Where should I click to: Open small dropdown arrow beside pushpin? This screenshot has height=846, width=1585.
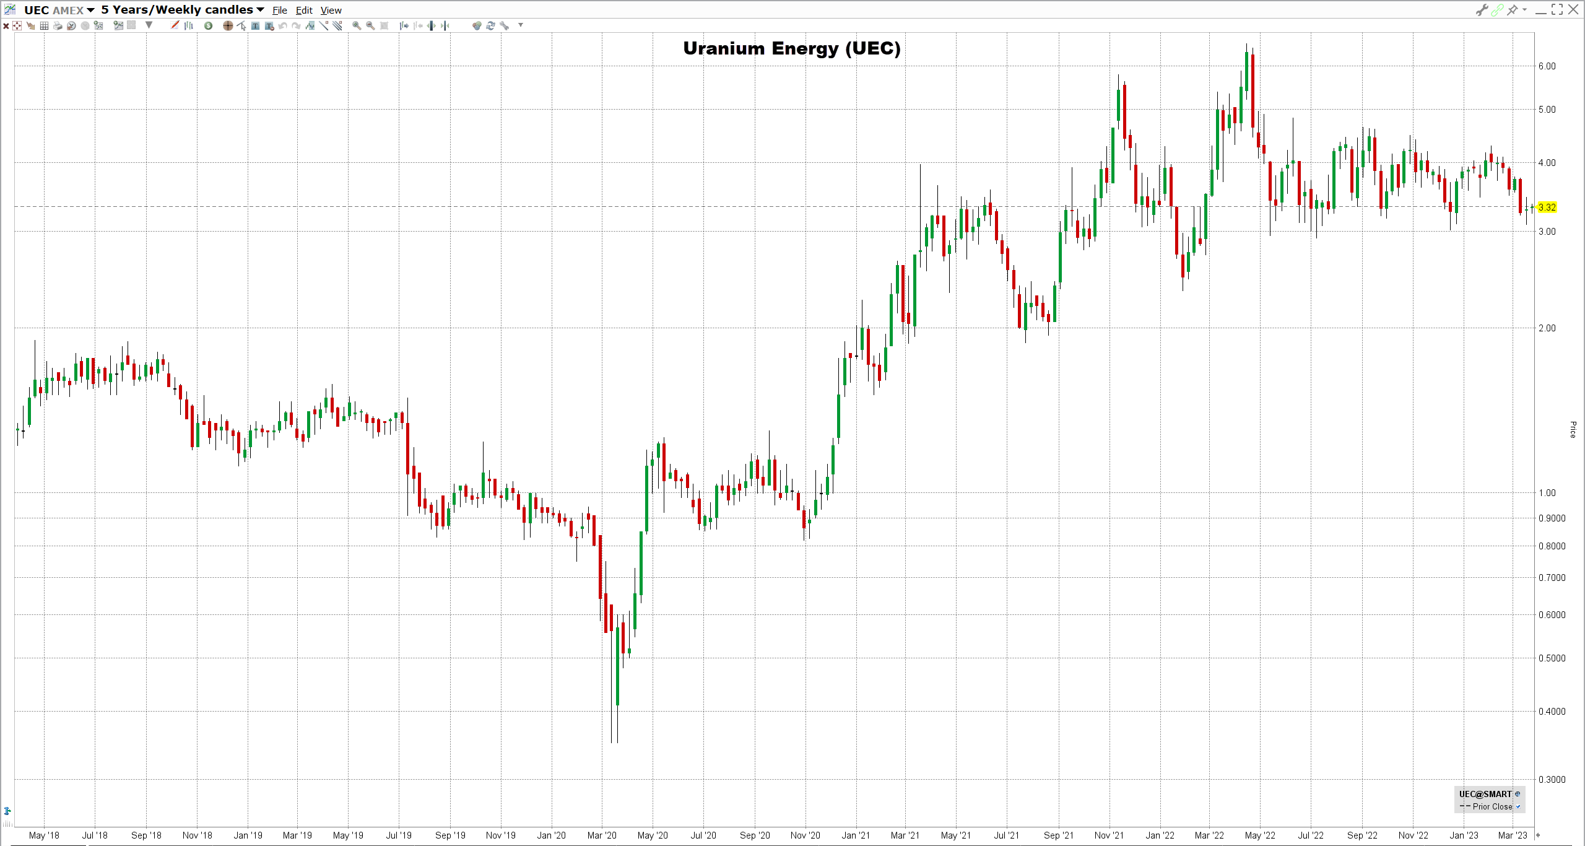click(1524, 10)
